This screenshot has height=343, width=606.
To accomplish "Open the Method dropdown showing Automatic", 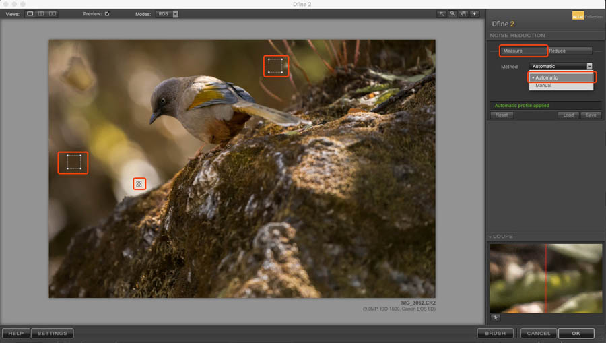I will pos(561,67).
